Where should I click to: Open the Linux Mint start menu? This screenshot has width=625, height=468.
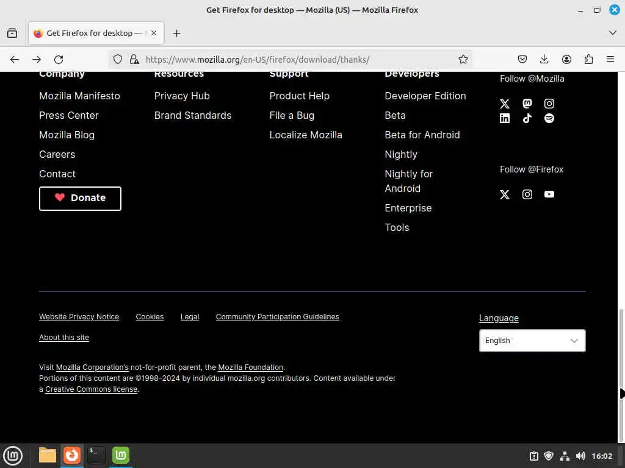click(12, 456)
